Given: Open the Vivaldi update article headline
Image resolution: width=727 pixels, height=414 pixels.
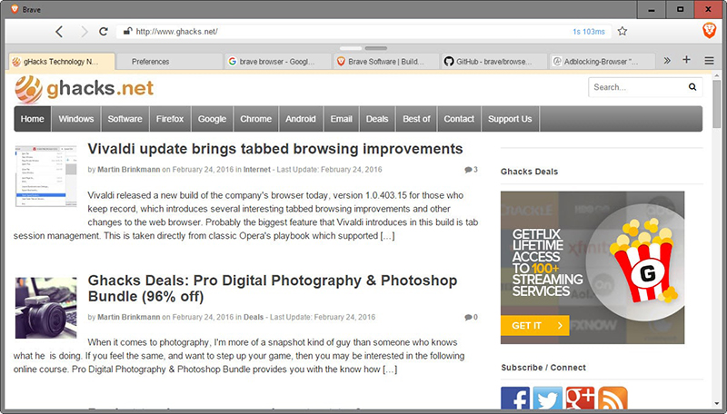Looking at the screenshot, I should 274,149.
